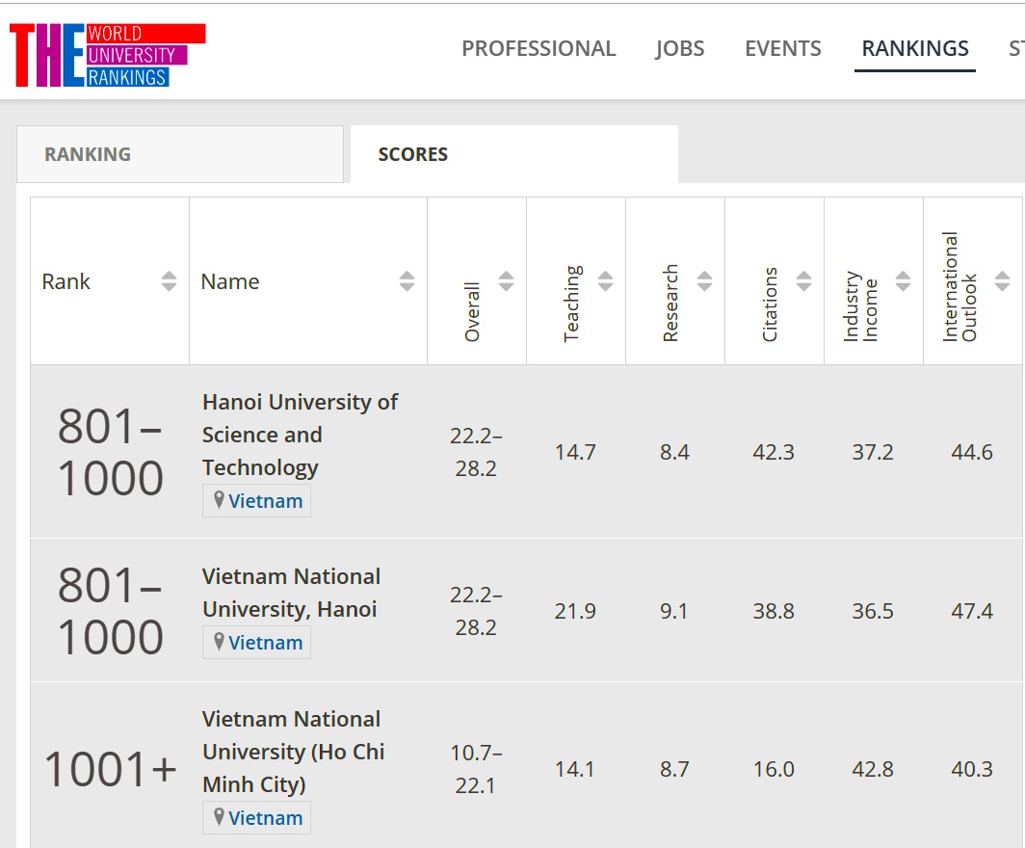Open the Rankings navigation item

pos(915,49)
